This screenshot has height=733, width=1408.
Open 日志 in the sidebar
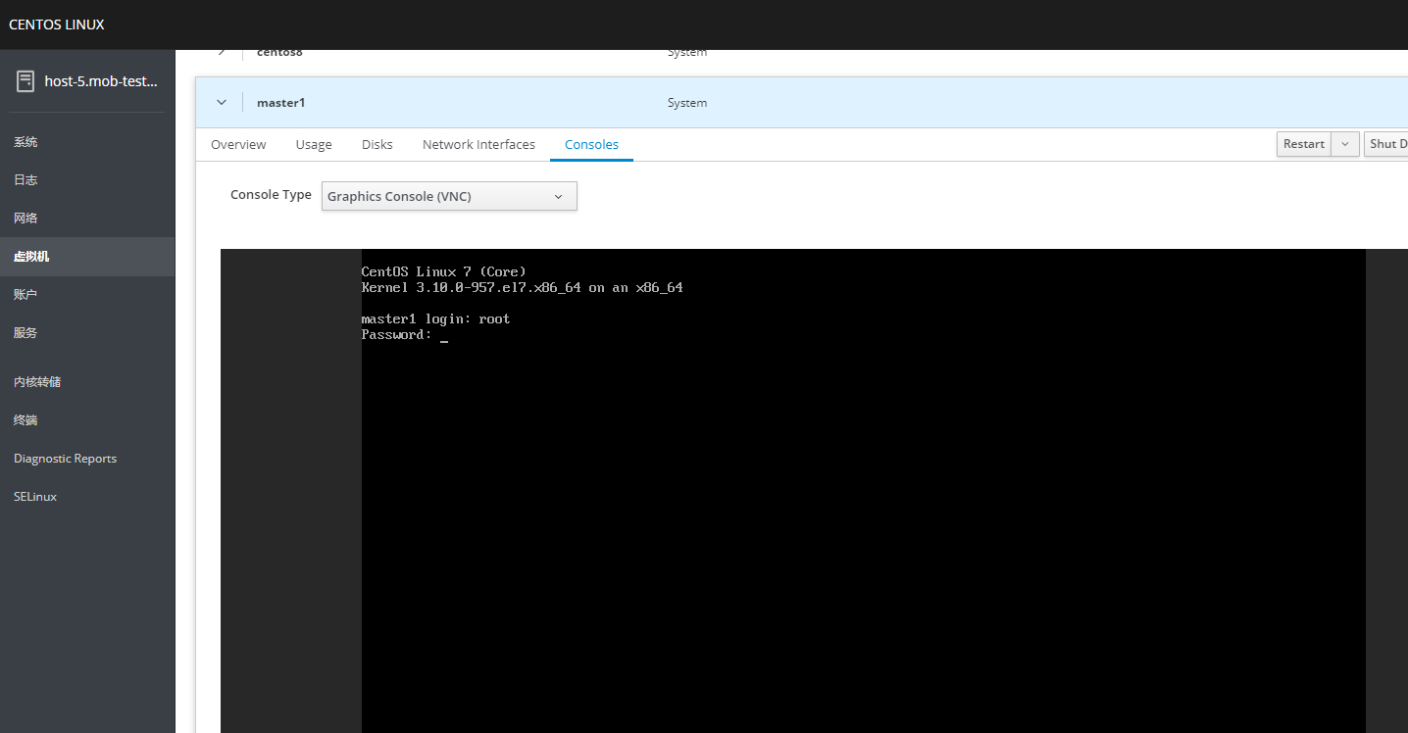[25, 180]
